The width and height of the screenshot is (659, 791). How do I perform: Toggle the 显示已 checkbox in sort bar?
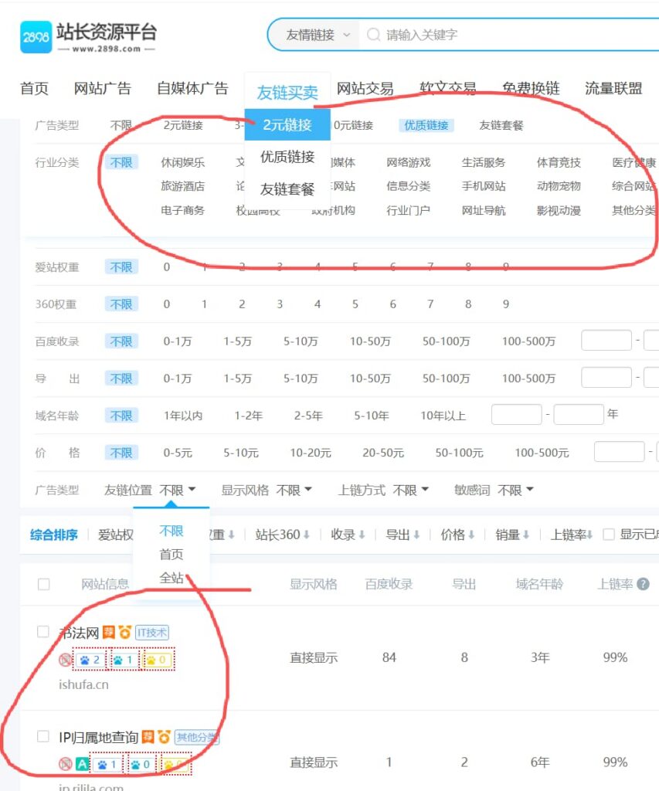tap(609, 535)
